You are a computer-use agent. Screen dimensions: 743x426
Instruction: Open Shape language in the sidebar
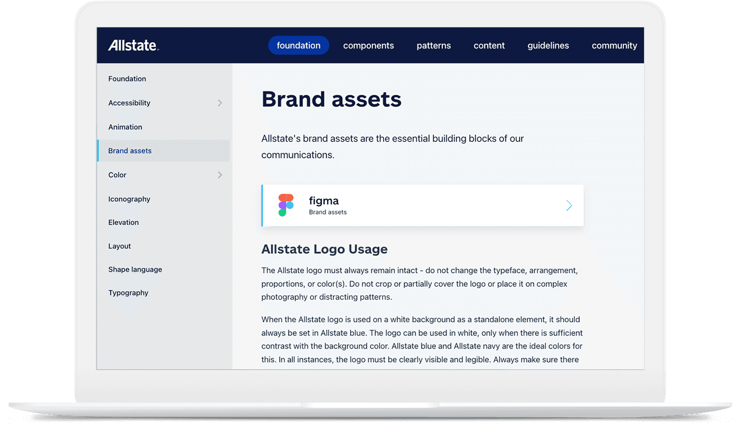pos(135,269)
